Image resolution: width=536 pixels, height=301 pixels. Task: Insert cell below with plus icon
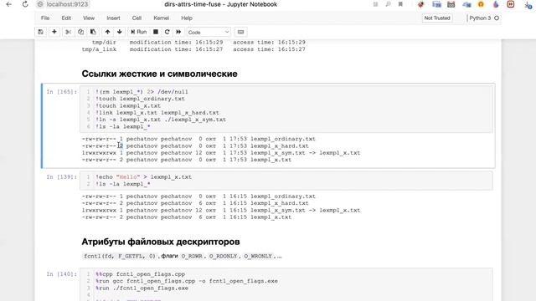(54, 32)
